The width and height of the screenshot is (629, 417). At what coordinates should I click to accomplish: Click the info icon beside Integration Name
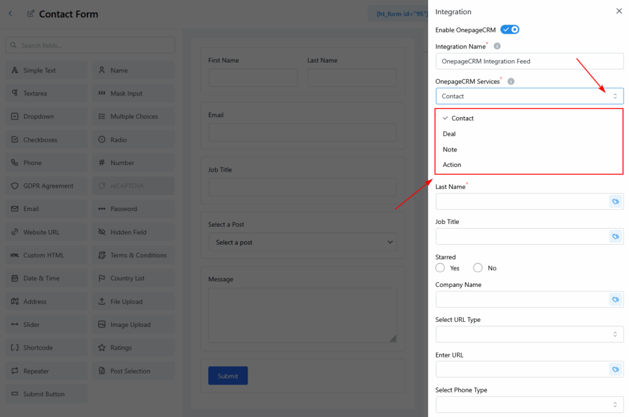[497, 46]
